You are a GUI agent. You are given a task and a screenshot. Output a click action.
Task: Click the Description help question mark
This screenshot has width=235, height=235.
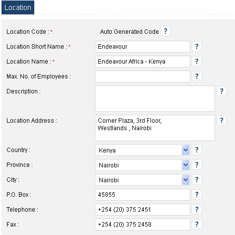coord(222,91)
